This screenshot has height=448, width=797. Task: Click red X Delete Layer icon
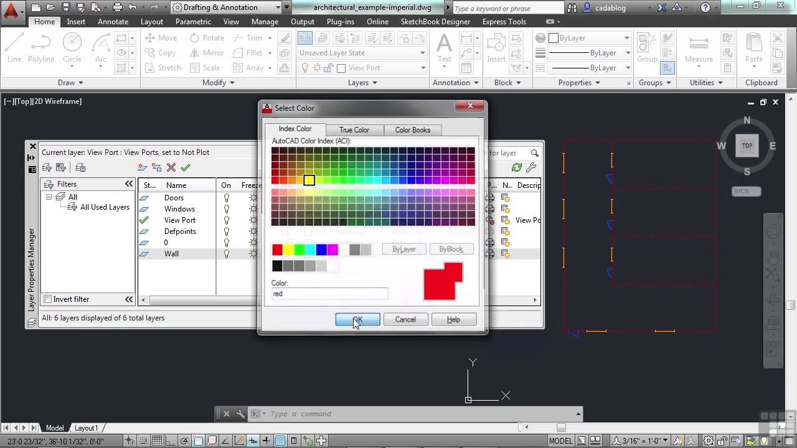(171, 167)
